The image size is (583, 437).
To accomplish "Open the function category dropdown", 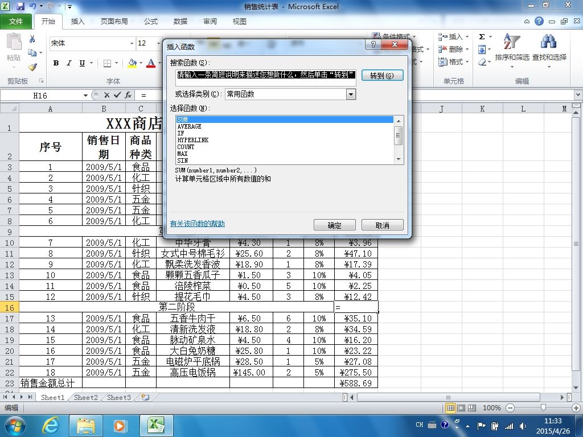I will point(351,94).
